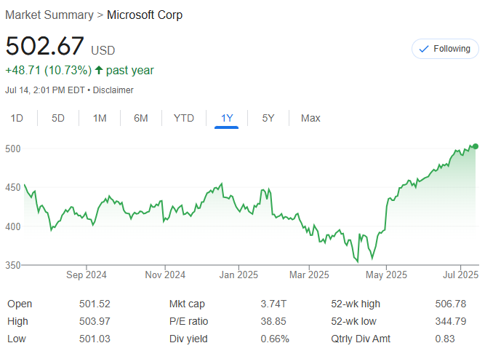Switch chart to 5D range
493x359 pixels.
(58, 118)
